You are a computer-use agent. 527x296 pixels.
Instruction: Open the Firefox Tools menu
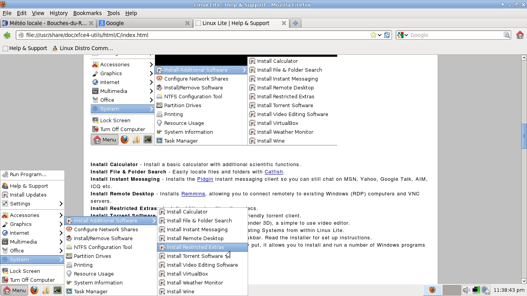pyautogui.click(x=113, y=13)
